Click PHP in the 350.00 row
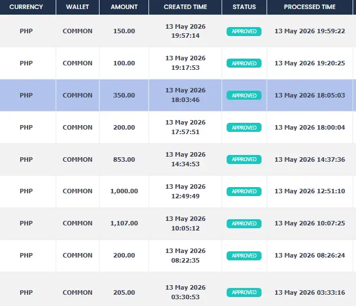Screen dimensions: 356x306 [x=26, y=95]
